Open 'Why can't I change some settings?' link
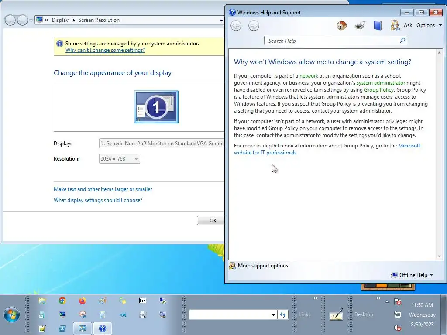The height and width of the screenshot is (335, 447). coord(105,50)
